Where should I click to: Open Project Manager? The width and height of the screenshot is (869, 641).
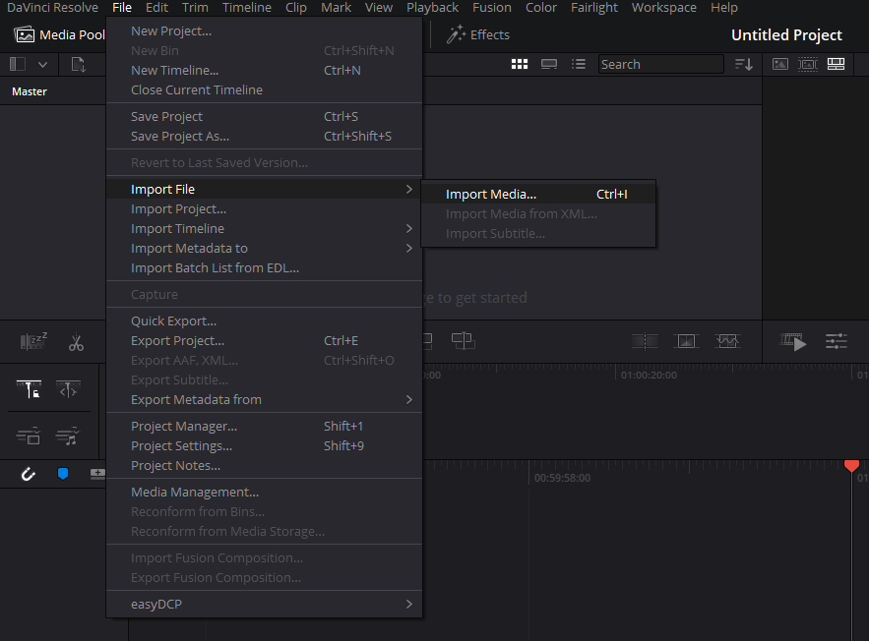coord(264,427)
